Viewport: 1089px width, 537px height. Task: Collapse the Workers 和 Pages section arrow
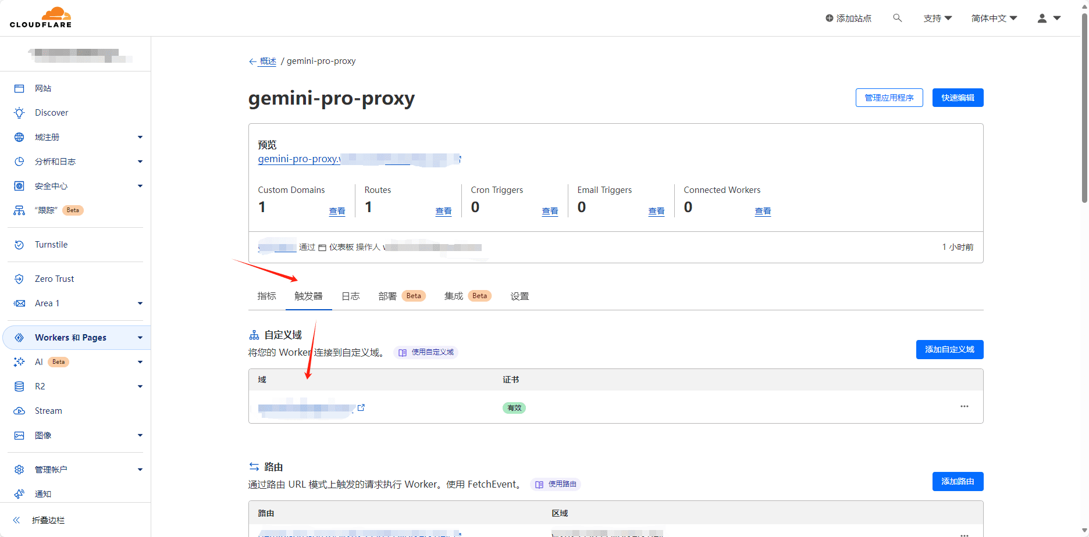[x=140, y=338]
